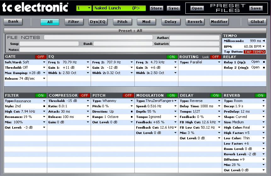This screenshot has width=271, height=176.
Task: Click the Guitarist input field
Action: point(195,44)
